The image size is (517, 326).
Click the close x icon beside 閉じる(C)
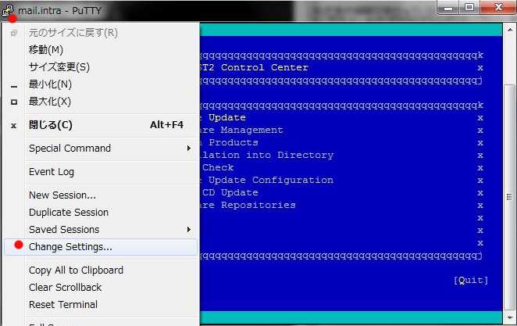point(14,126)
